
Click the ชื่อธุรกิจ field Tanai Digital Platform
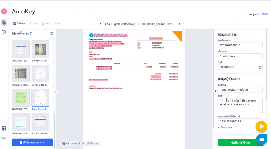tap(240, 90)
